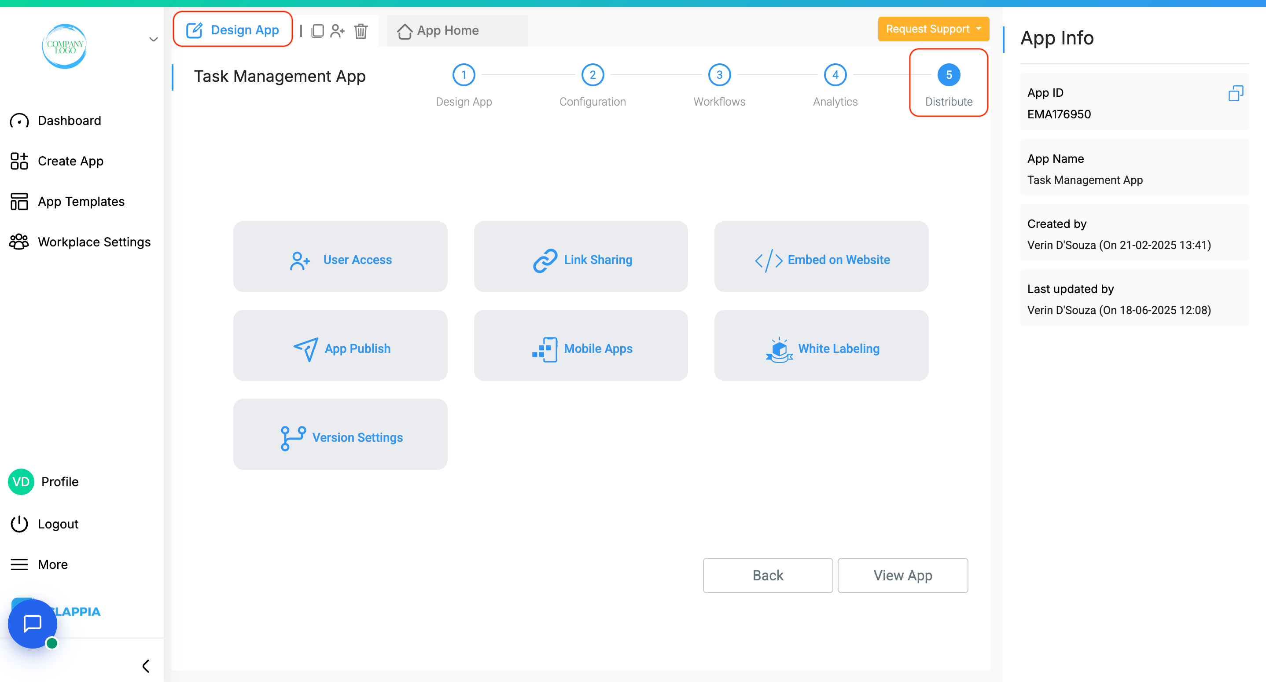The image size is (1266, 682).
Task: Delete the app using the trash icon
Action: pos(361,31)
